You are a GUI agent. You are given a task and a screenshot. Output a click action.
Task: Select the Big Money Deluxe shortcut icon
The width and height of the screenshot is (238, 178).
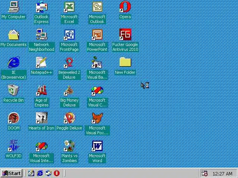coord(69,90)
